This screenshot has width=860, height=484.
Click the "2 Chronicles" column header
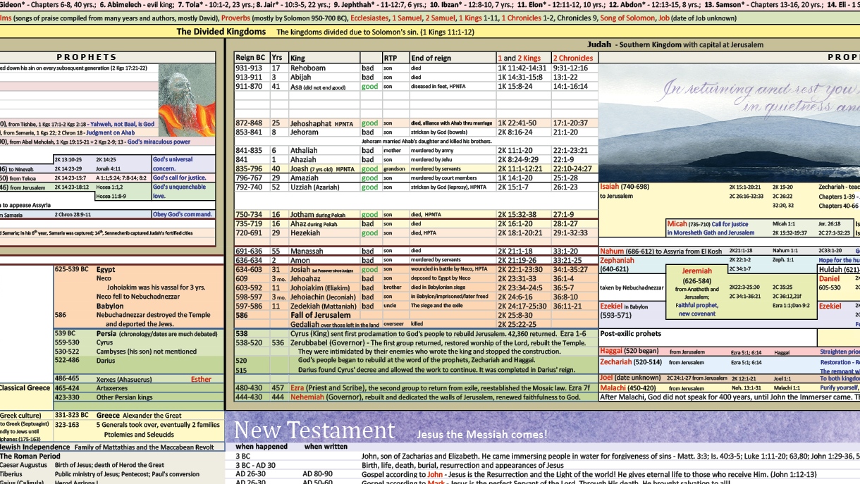click(x=572, y=58)
